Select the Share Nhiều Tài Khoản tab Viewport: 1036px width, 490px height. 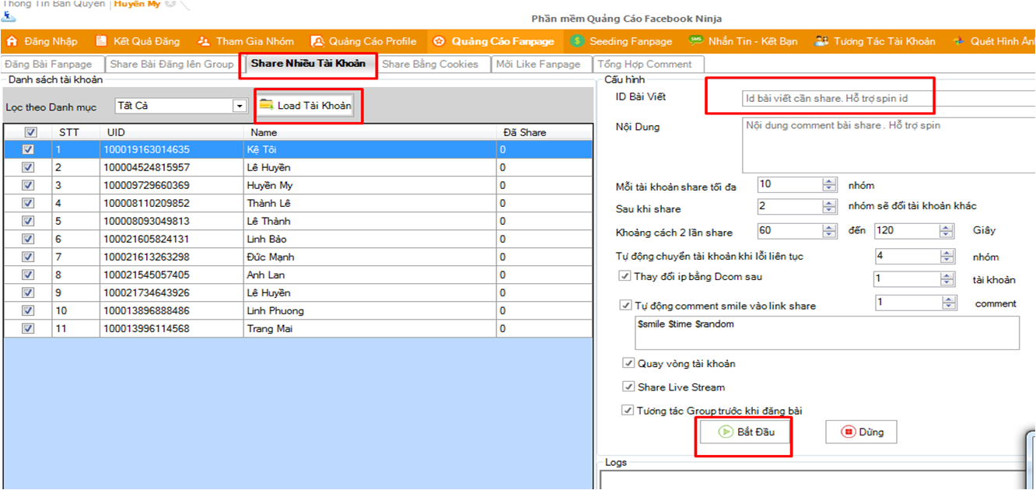(x=308, y=64)
